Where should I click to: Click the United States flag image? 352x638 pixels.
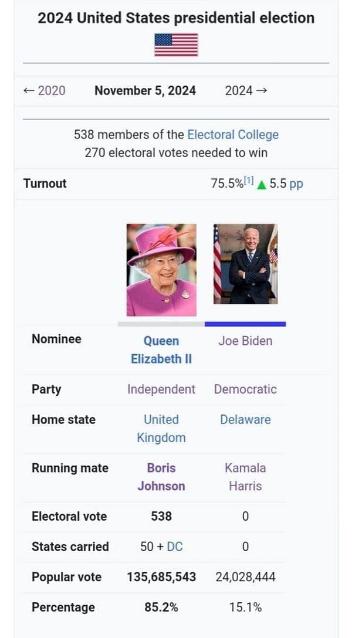pos(176,45)
